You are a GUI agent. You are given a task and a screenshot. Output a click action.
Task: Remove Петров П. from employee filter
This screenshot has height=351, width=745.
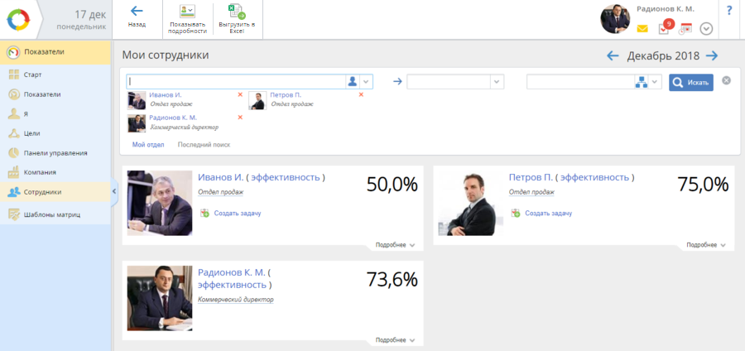361,94
